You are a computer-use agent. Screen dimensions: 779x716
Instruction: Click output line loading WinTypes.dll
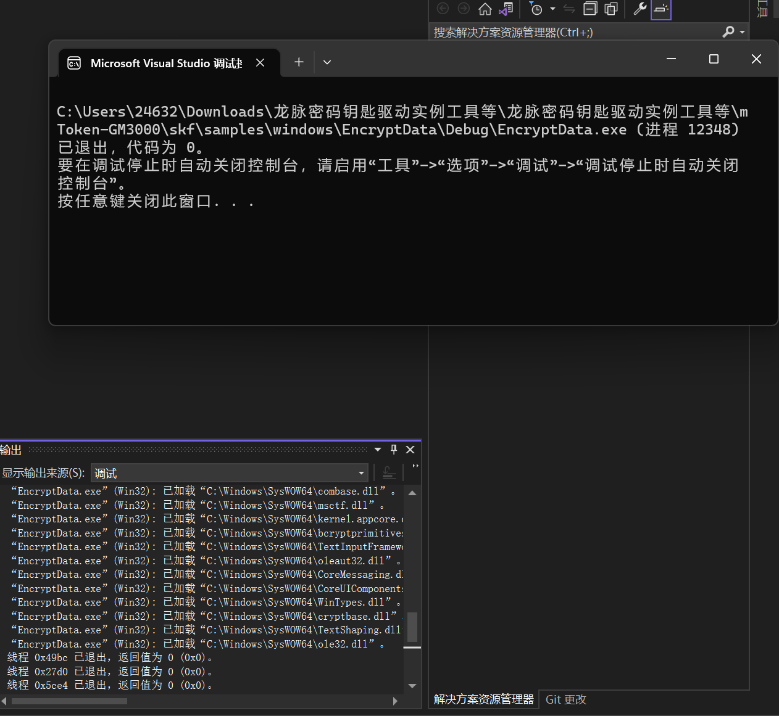click(x=206, y=602)
